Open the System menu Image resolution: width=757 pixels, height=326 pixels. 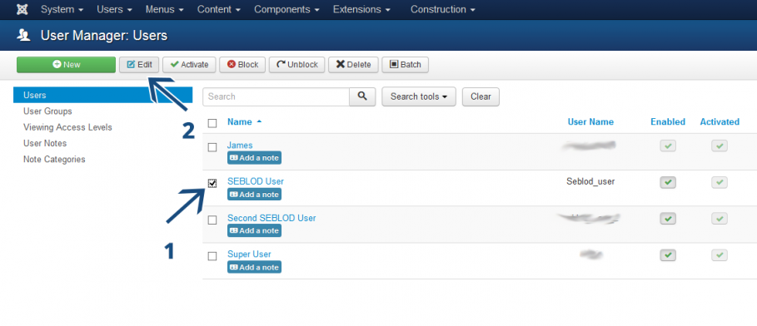pyautogui.click(x=62, y=10)
